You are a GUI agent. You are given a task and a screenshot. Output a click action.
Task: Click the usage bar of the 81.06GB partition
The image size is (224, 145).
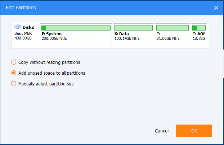click(x=172, y=28)
